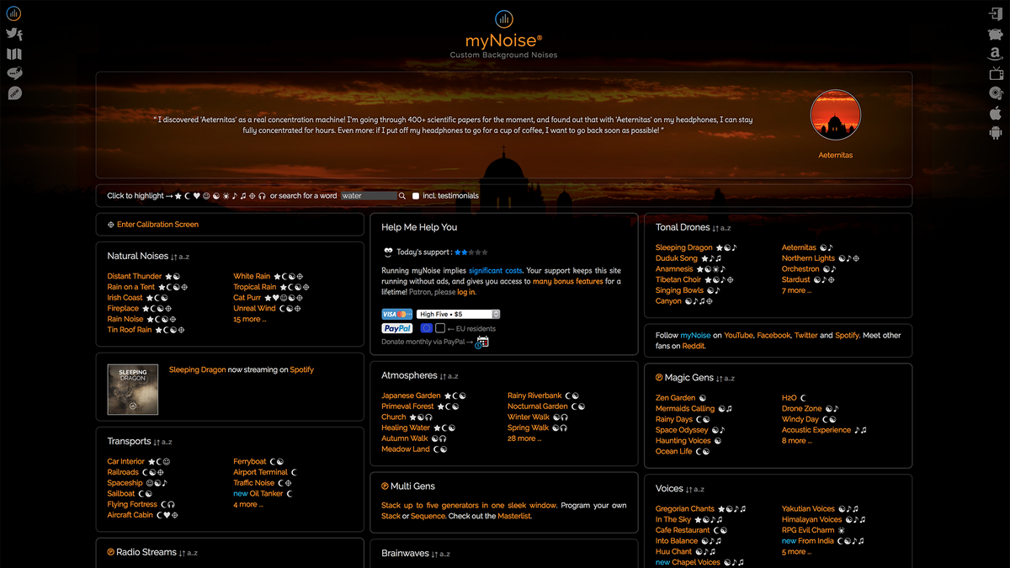Open the site map icon in left sidebar
Image resolution: width=1010 pixels, height=568 pixels.
coord(13,54)
